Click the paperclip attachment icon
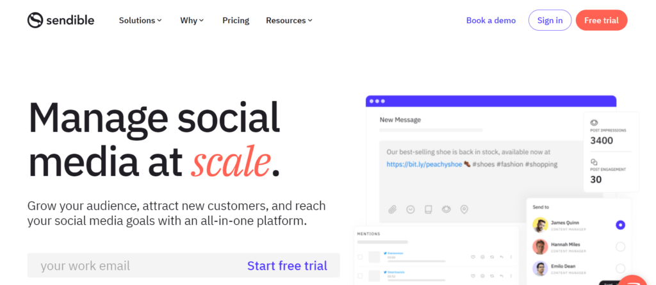 [x=392, y=209]
